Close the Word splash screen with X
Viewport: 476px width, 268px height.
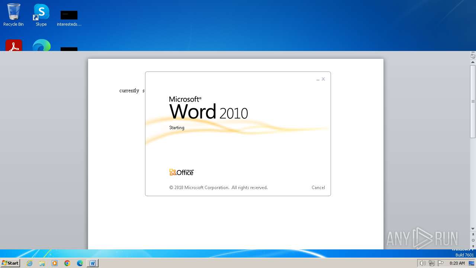(x=324, y=79)
